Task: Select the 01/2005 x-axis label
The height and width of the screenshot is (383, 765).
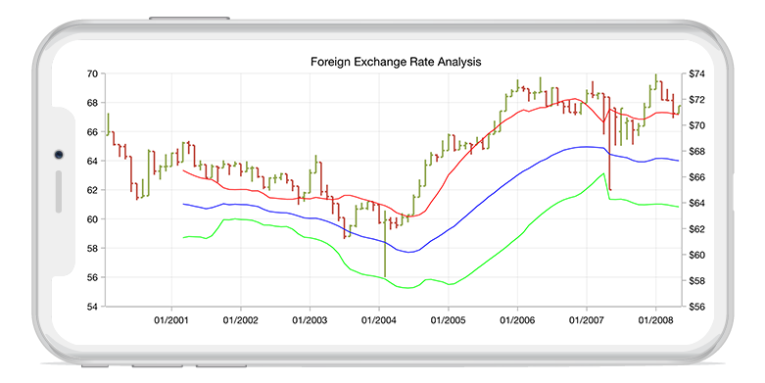Action: 449,320
